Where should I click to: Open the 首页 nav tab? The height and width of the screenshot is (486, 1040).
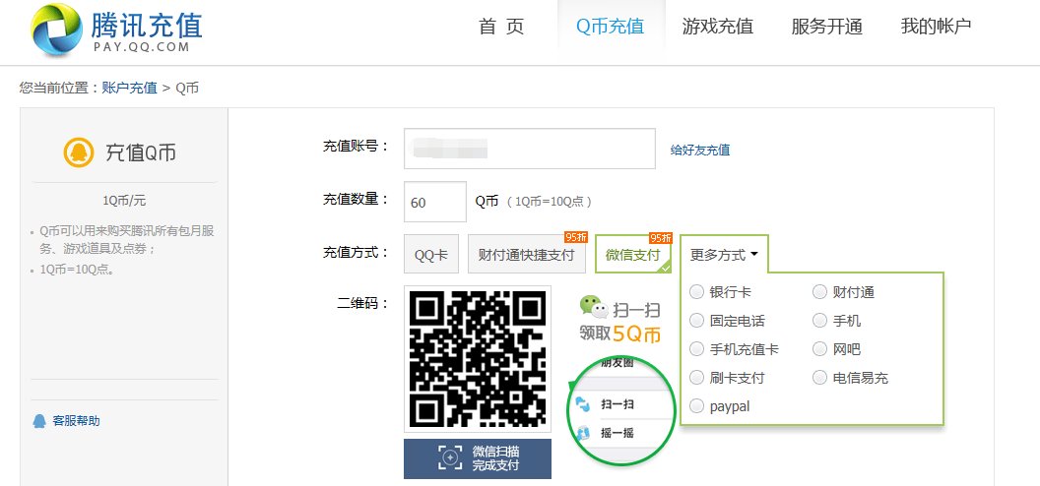pos(501,27)
